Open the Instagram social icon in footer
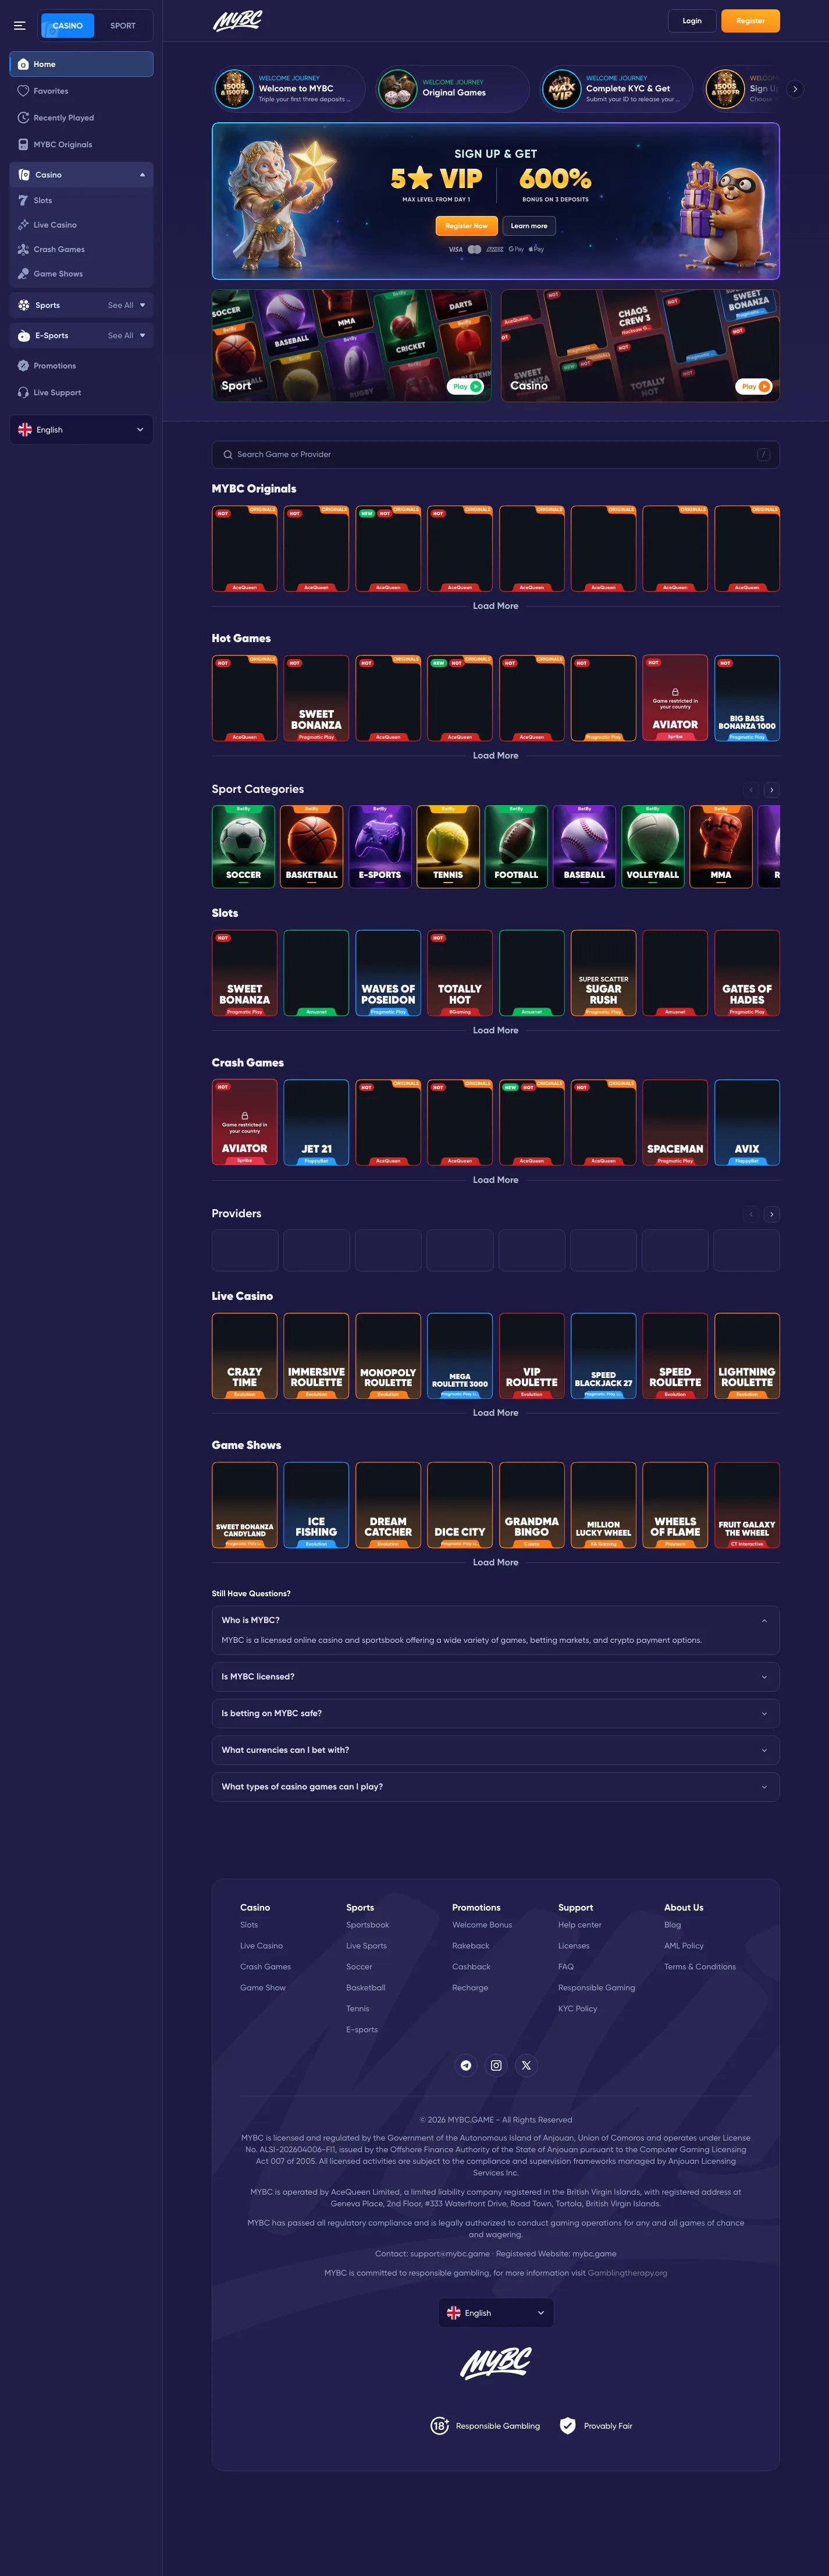The height and width of the screenshot is (2576, 829). (x=496, y=2065)
